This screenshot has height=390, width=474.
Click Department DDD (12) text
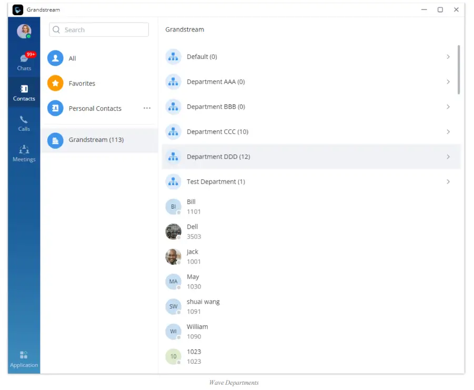218,157
